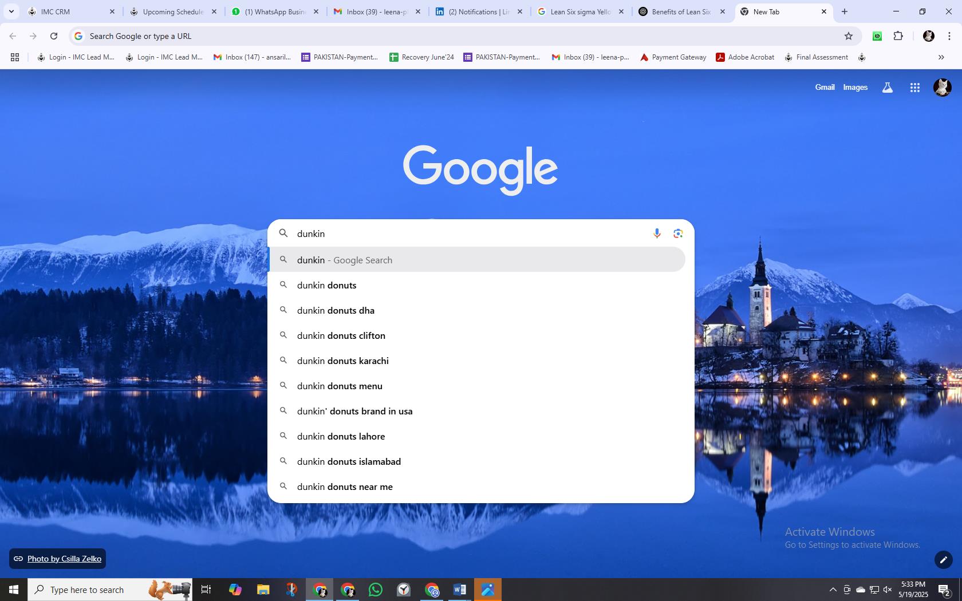Open Adobe Acrobat bookmark

pyautogui.click(x=745, y=57)
